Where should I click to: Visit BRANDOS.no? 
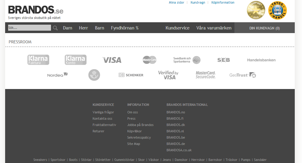(x=176, y=112)
